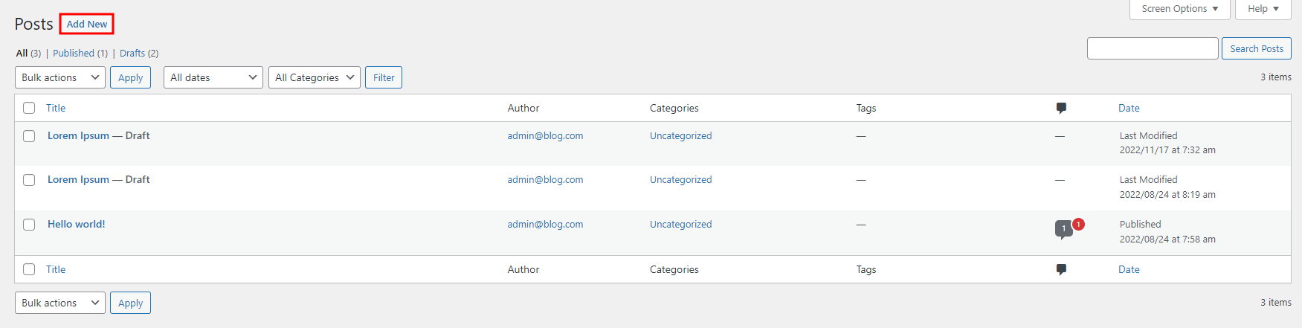This screenshot has width=1302, height=328.
Task: Open the Help tab
Action: (1263, 9)
